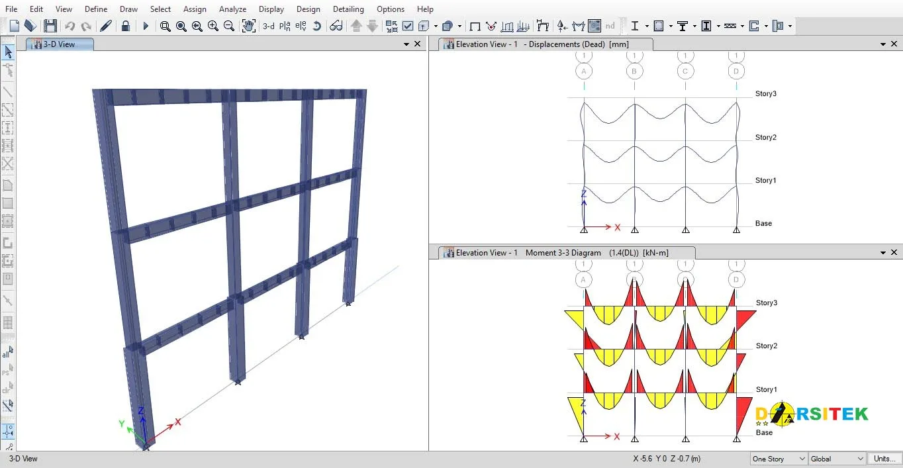
Task: Click the Redo arrow icon
Action: point(86,26)
